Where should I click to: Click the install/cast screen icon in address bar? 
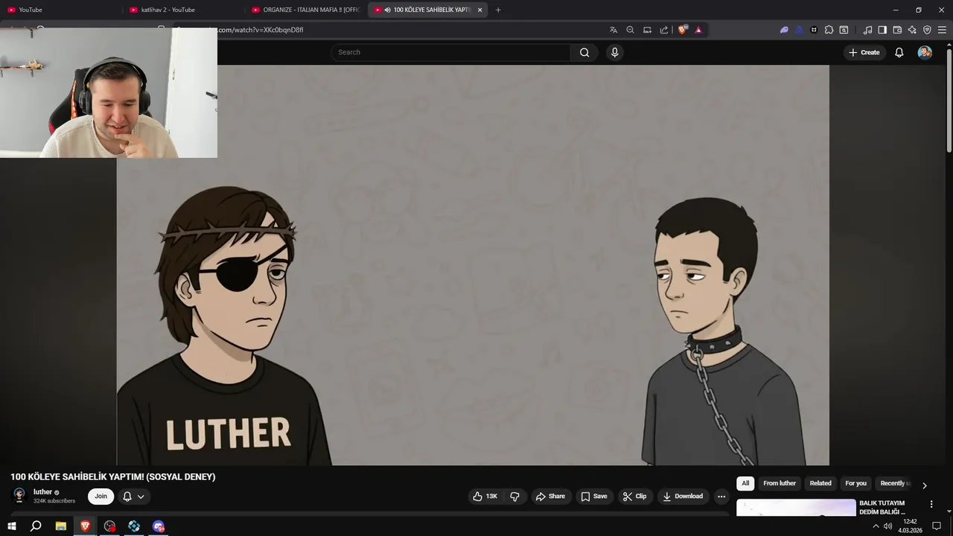647,30
